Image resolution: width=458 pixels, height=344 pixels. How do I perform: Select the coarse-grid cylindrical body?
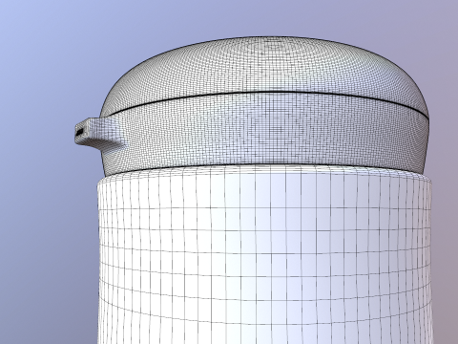pos(264,255)
